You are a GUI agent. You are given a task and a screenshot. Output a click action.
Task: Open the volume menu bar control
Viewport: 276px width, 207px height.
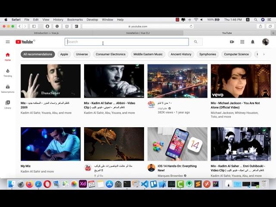201,20
